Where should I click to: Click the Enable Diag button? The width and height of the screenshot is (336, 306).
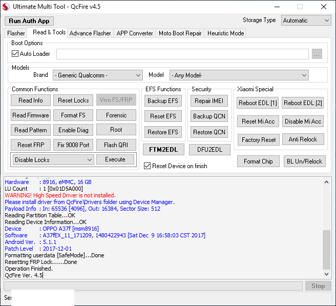coord(73,130)
